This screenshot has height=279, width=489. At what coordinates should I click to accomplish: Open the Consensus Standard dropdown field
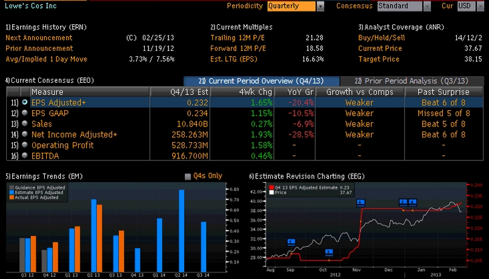tap(400, 6)
